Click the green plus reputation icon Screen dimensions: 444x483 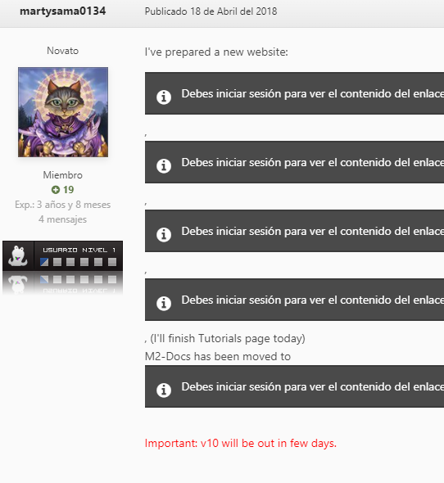(x=56, y=190)
